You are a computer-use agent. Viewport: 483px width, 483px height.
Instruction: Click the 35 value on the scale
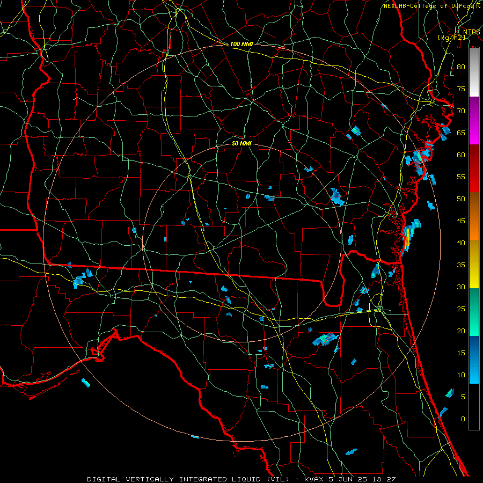click(461, 265)
